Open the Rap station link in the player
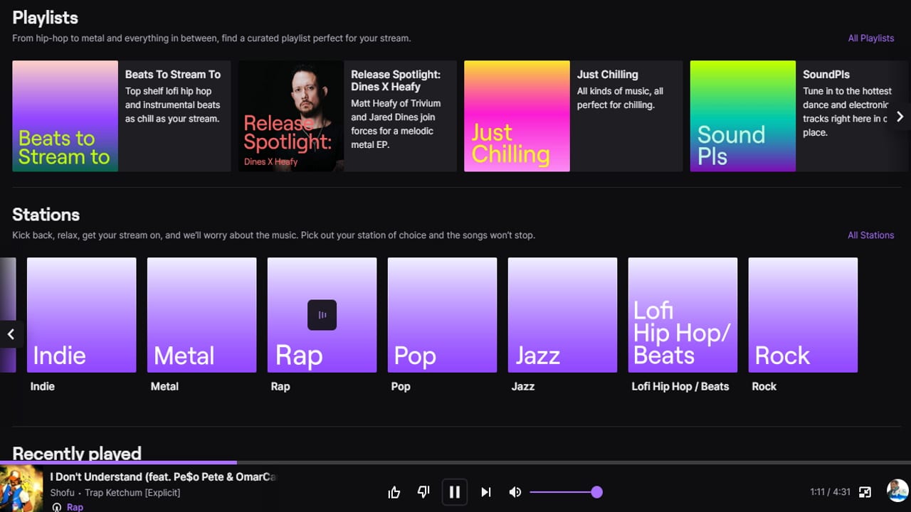Viewport: 911px width, 512px height. point(75,506)
